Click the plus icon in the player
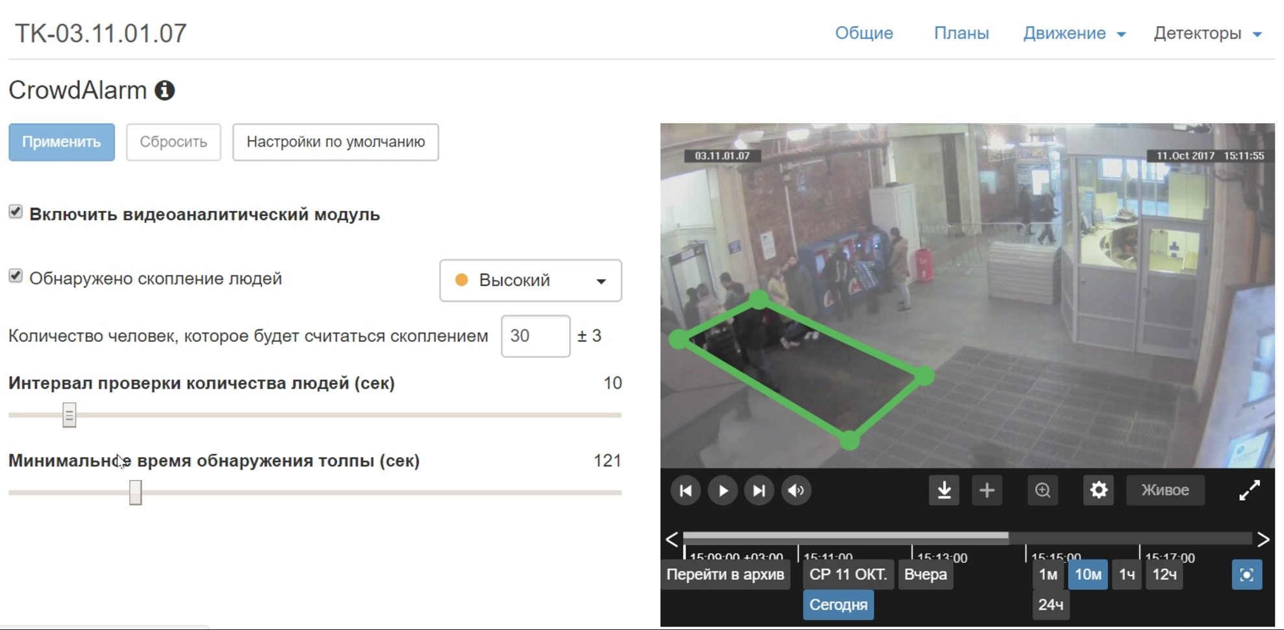 coord(987,491)
